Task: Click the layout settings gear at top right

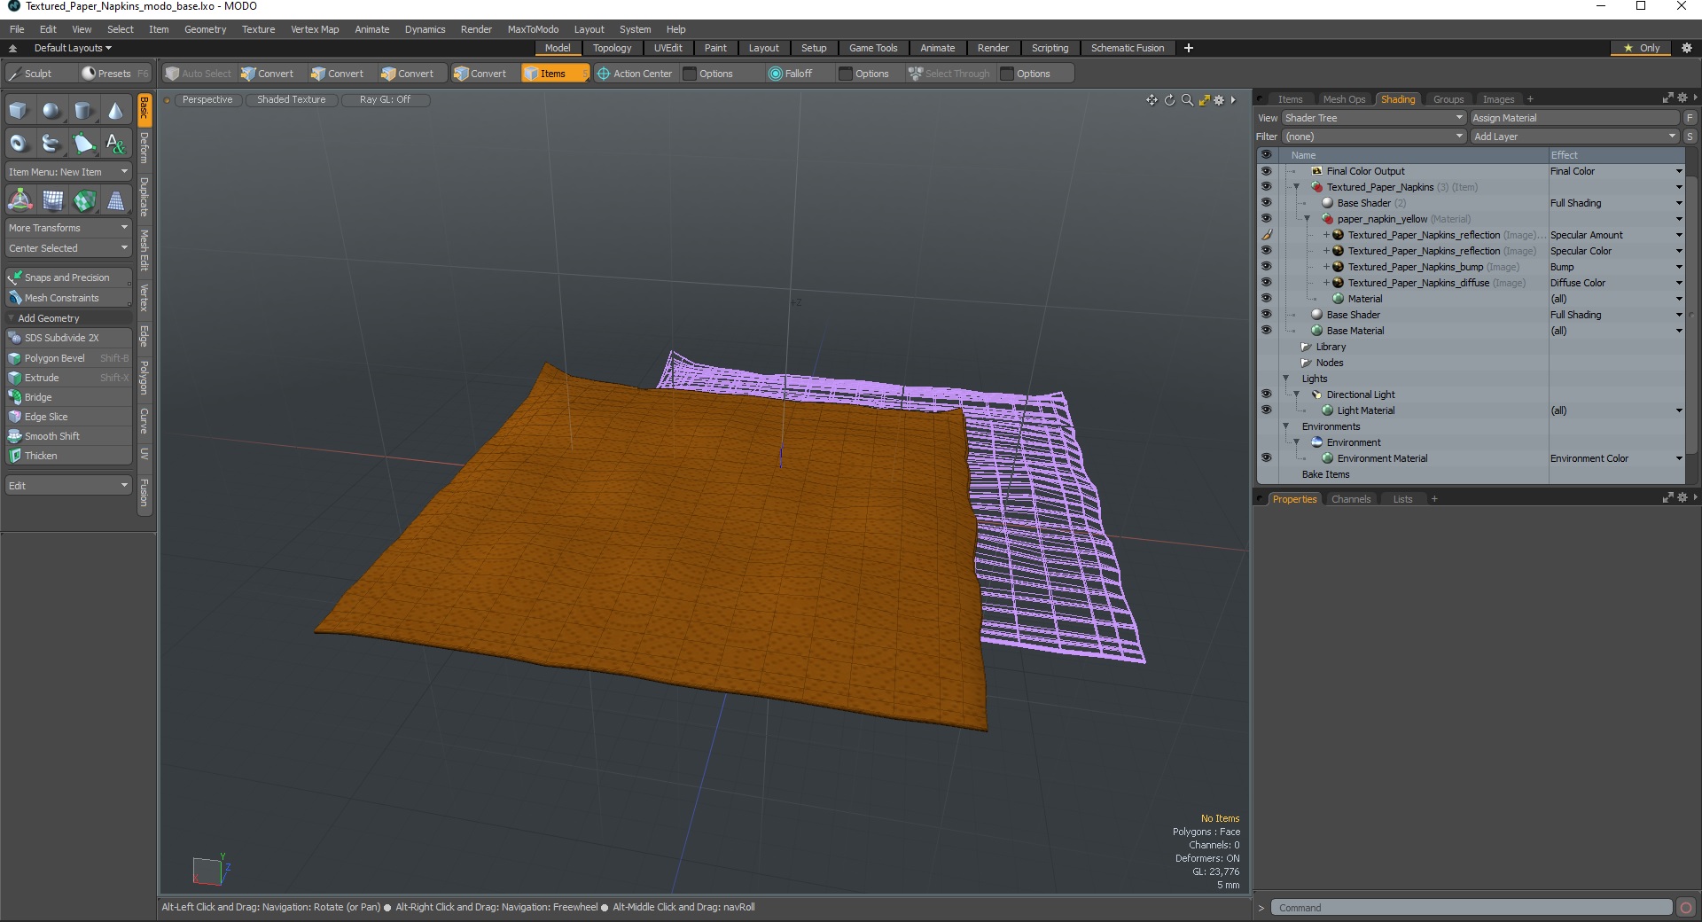Action: point(1687,48)
